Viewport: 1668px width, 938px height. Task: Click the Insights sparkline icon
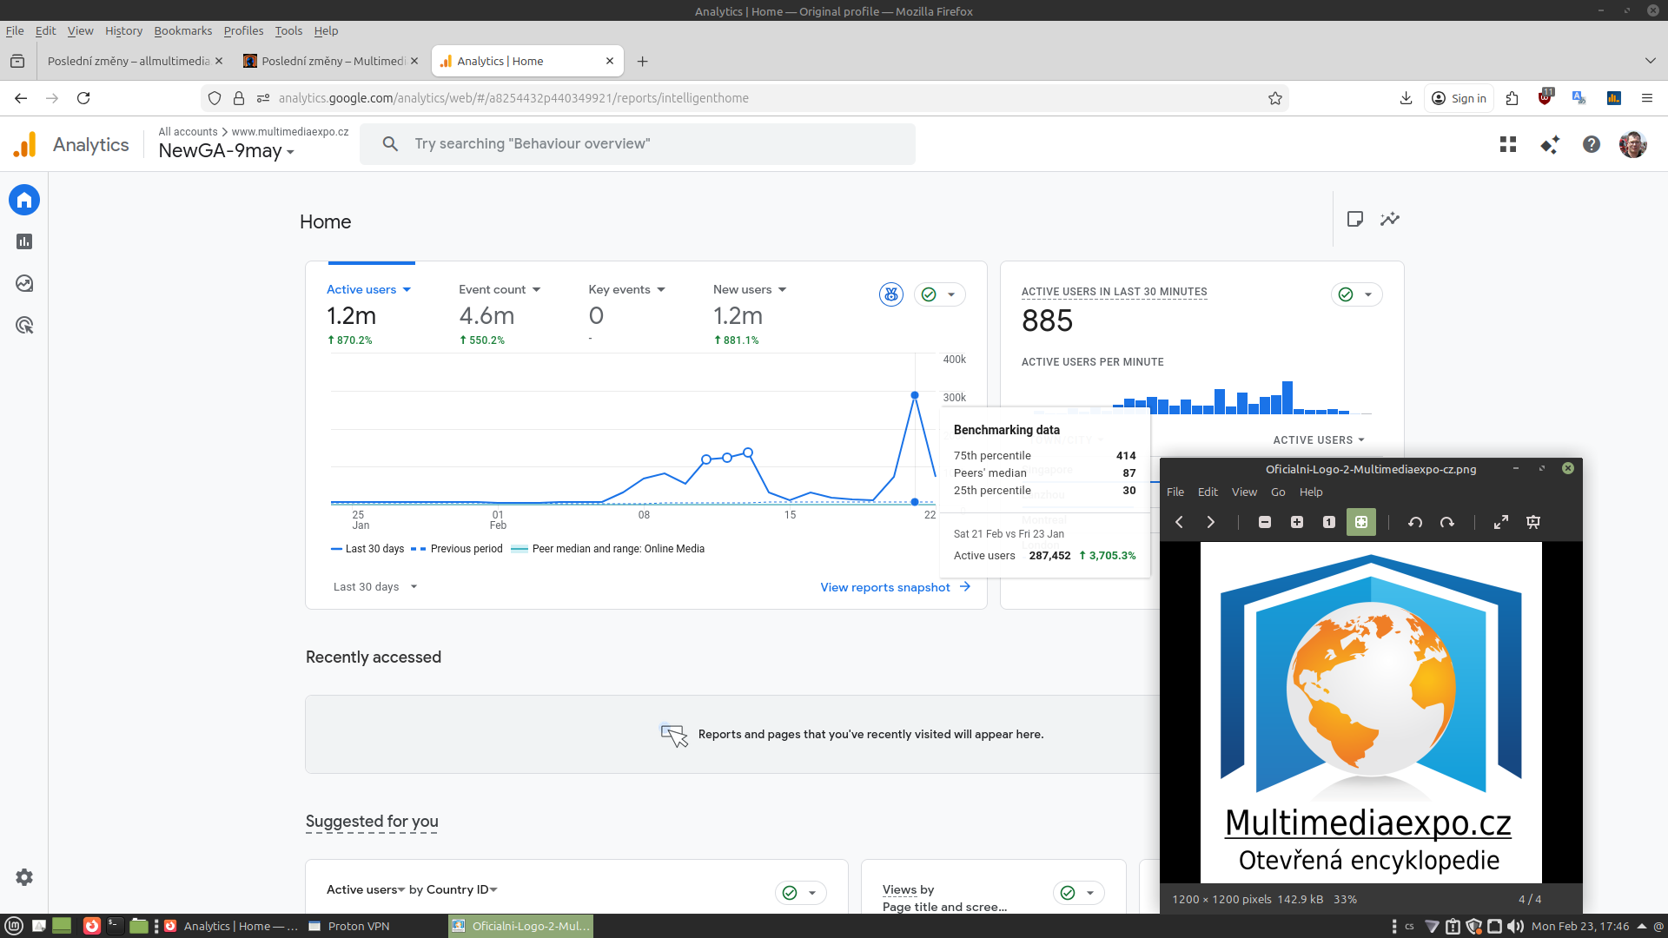(1390, 219)
